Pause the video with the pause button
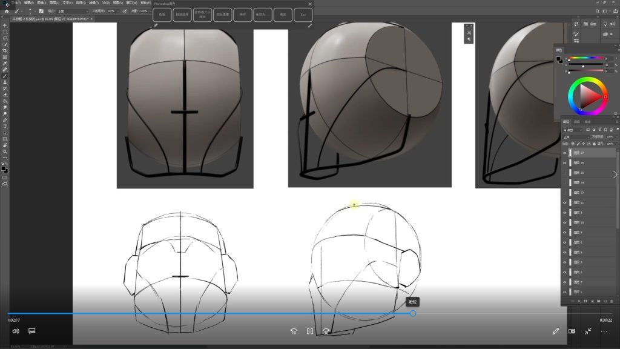The image size is (620, 349). (x=310, y=331)
